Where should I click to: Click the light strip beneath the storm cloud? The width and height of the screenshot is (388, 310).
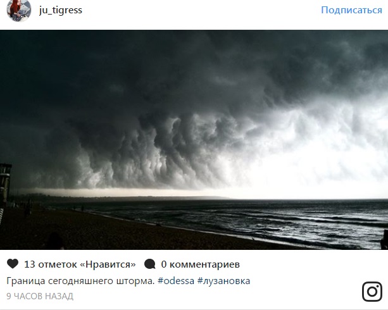pyautogui.click(x=123, y=192)
